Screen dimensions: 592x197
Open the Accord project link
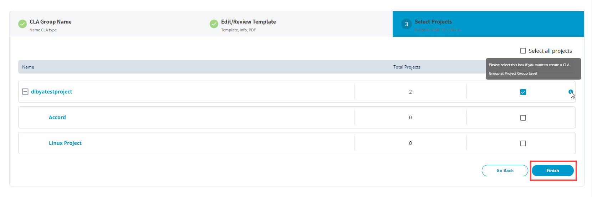(x=57, y=117)
